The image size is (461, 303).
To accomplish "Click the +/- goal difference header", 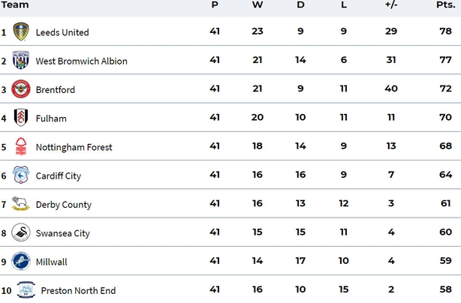I will click(391, 4).
